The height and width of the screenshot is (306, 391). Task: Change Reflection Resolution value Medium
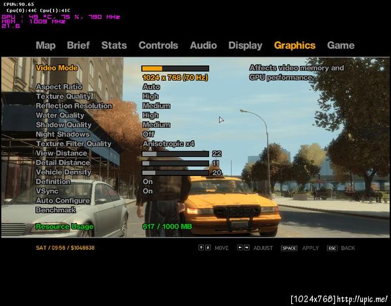tap(156, 106)
